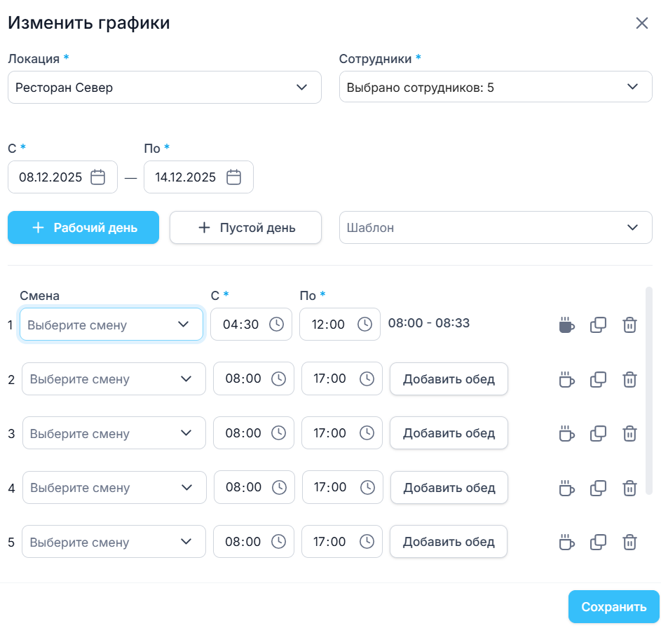Close the Изменить графики dialog

click(x=641, y=23)
